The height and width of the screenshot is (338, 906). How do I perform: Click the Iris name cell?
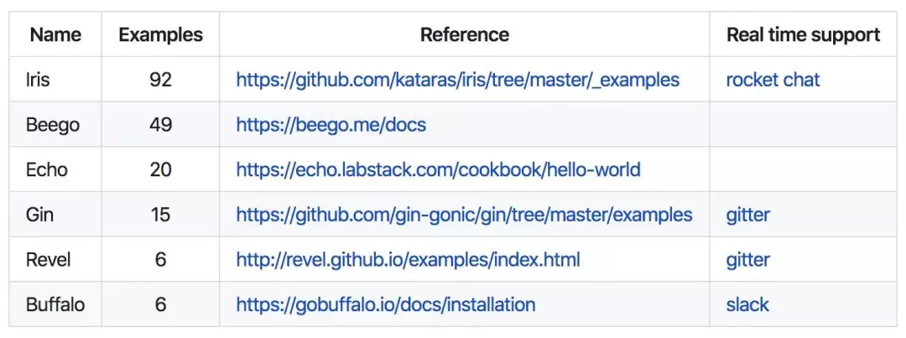pos(55,79)
